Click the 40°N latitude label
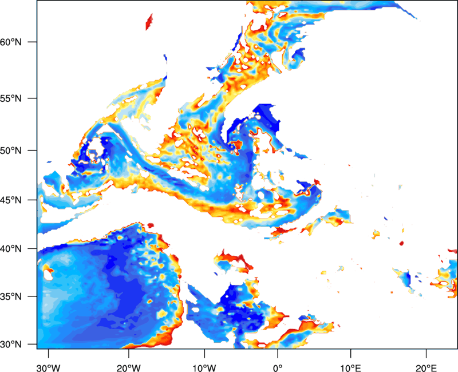Viewport: 458px width, 372px height. tap(11, 249)
